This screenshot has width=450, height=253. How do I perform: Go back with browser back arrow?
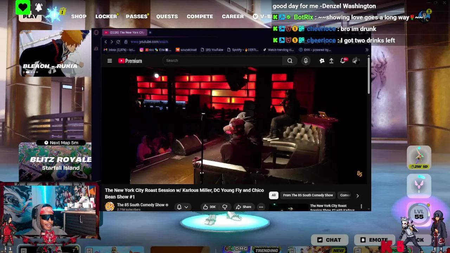(x=105, y=41)
